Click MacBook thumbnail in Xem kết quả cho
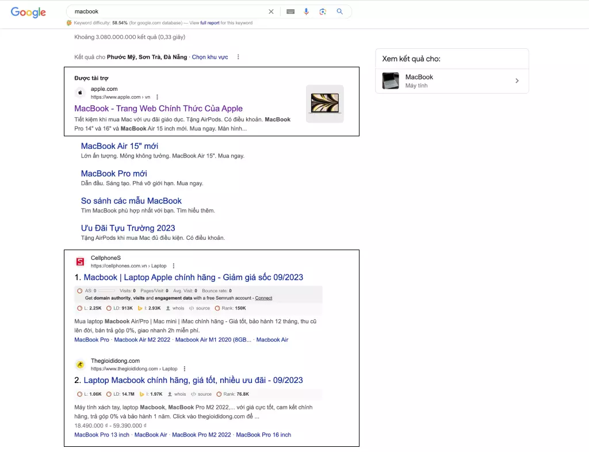589x452 pixels. [391, 81]
